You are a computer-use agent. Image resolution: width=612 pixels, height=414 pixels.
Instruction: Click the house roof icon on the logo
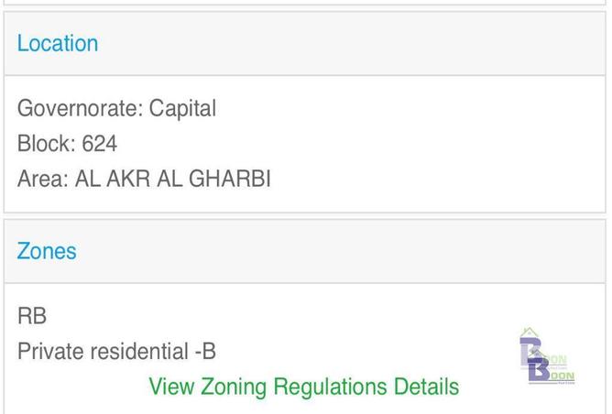[x=528, y=332]
